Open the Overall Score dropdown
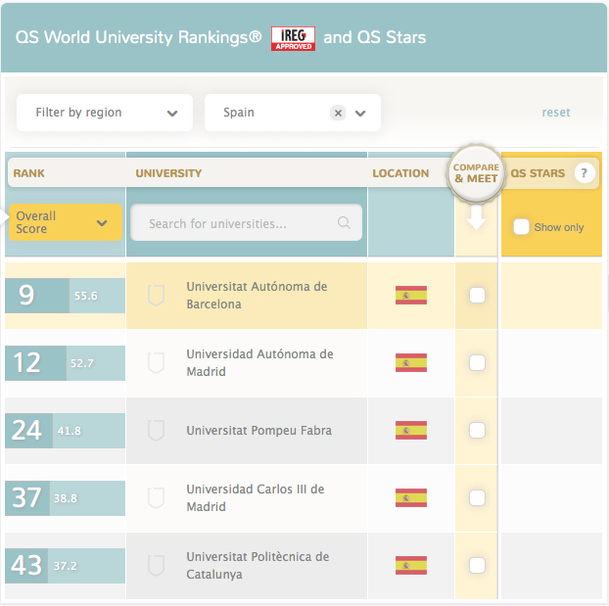The width and height of the screenshot is (609, 606). tap(66, 222)
